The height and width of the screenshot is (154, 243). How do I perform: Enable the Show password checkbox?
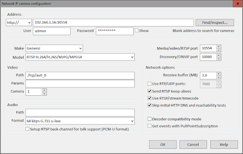137,31
